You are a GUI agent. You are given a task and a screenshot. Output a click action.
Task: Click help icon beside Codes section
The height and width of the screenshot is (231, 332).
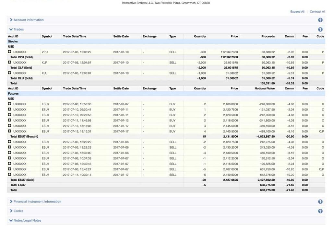(320, 211)
